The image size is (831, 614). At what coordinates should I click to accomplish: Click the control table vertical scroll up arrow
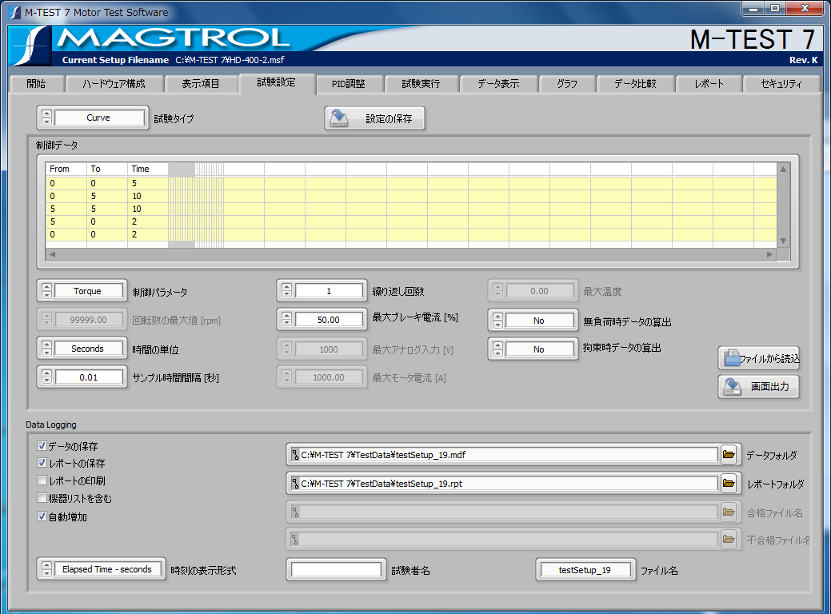[783, 169]
